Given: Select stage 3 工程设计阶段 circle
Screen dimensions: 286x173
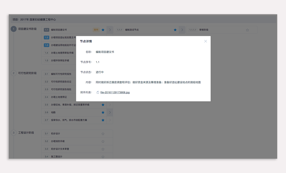Looking at the screenshot, I should [14, 133].
